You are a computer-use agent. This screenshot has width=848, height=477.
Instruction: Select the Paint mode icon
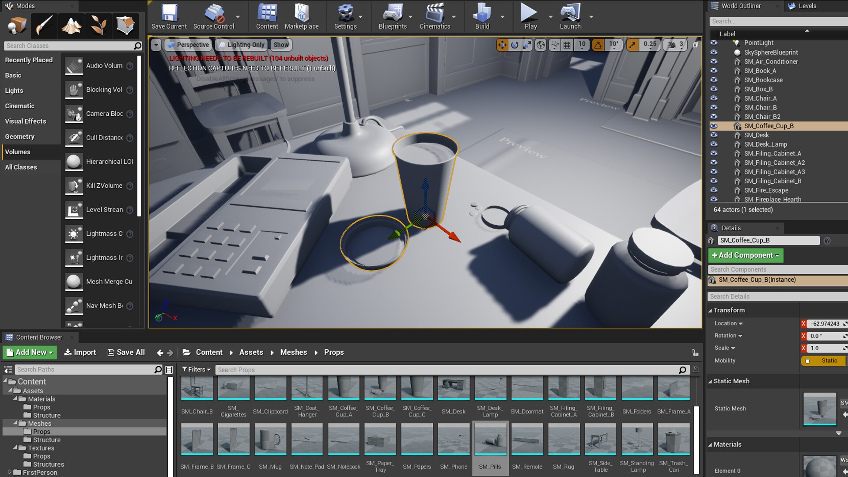coord(44,26)
